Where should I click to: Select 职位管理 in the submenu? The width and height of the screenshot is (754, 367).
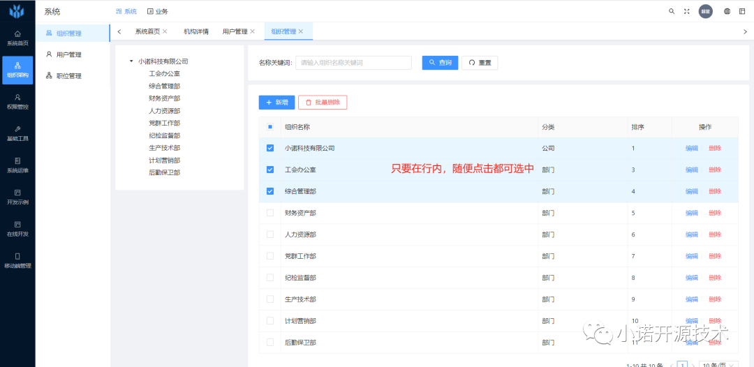pos(73,75)
